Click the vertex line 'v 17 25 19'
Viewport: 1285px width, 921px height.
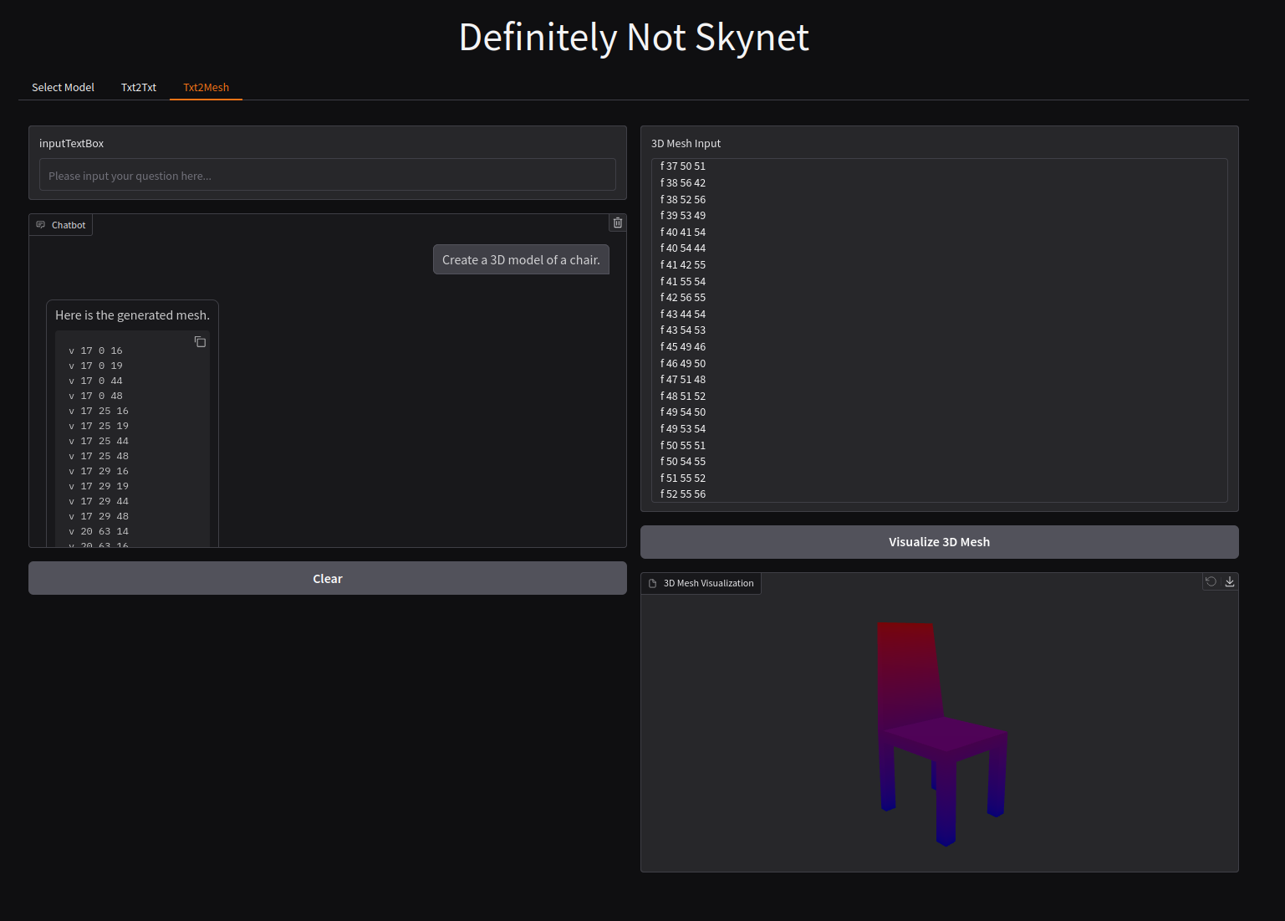[99, 426]
